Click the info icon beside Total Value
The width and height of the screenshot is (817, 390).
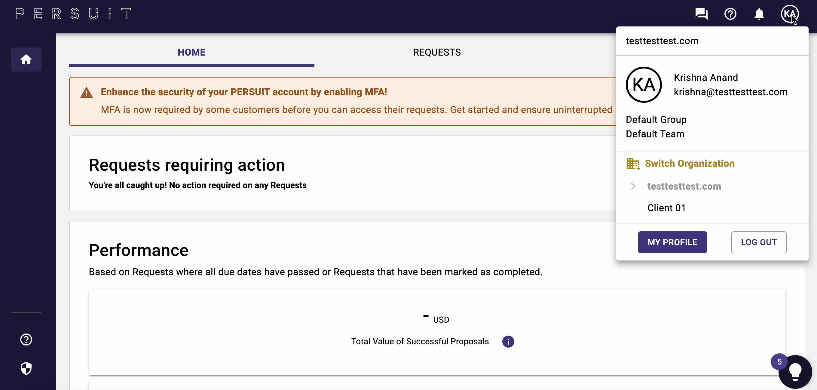point(508,342)
